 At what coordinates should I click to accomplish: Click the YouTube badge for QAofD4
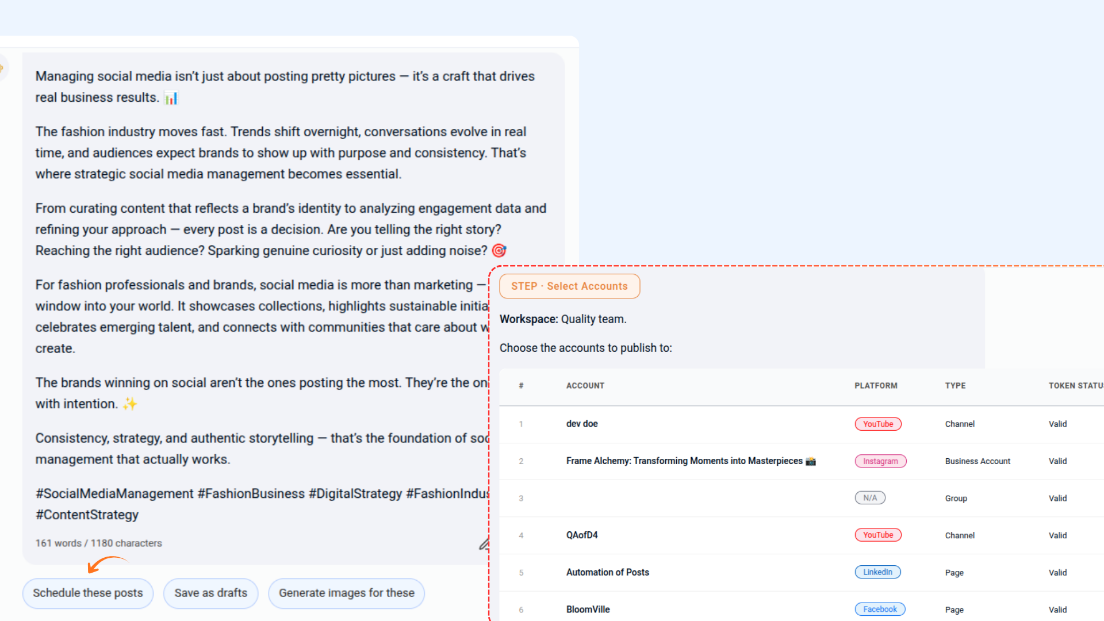click(x=877, y=535)
